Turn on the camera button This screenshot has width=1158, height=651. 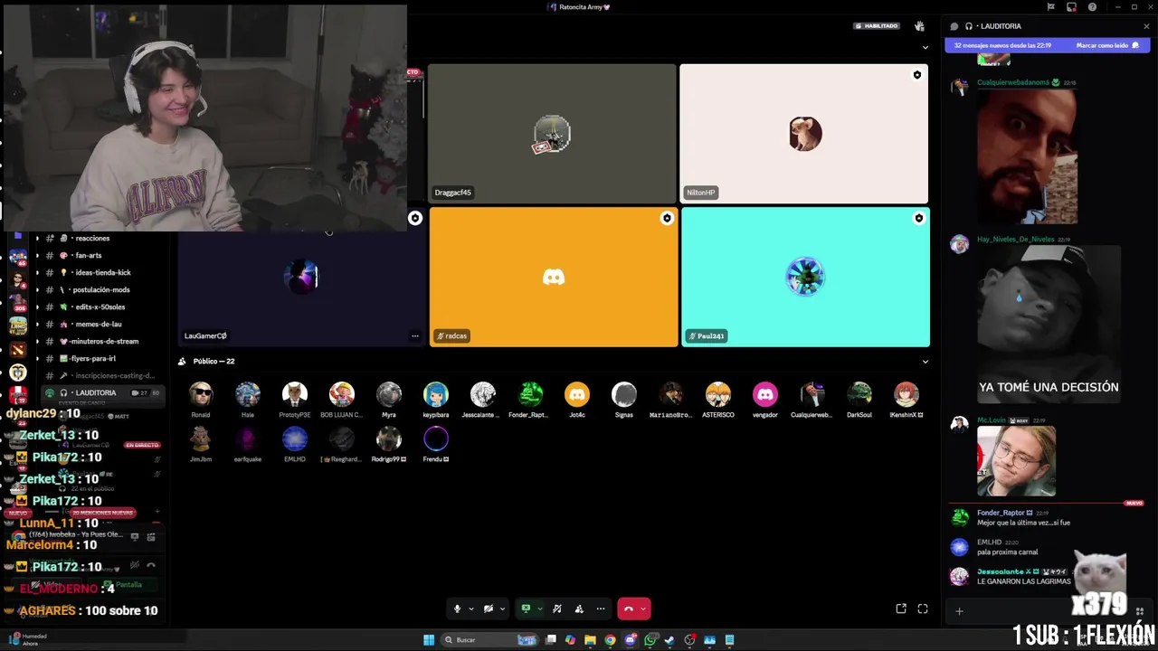tap(489, 609)
